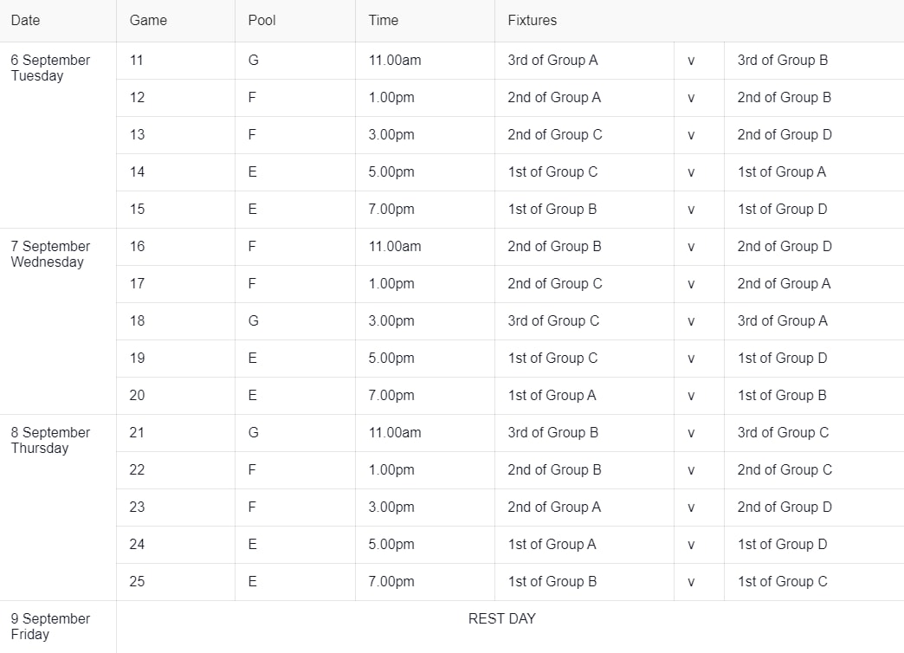Click the Time column header
Screen dimensions: 904x653
click(x=384, y=20)
